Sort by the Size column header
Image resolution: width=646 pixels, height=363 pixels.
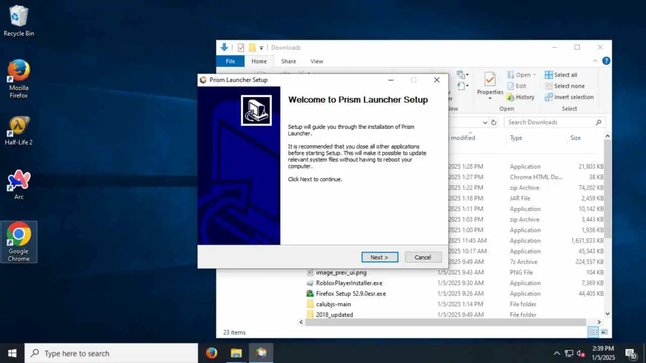(575, 138)
